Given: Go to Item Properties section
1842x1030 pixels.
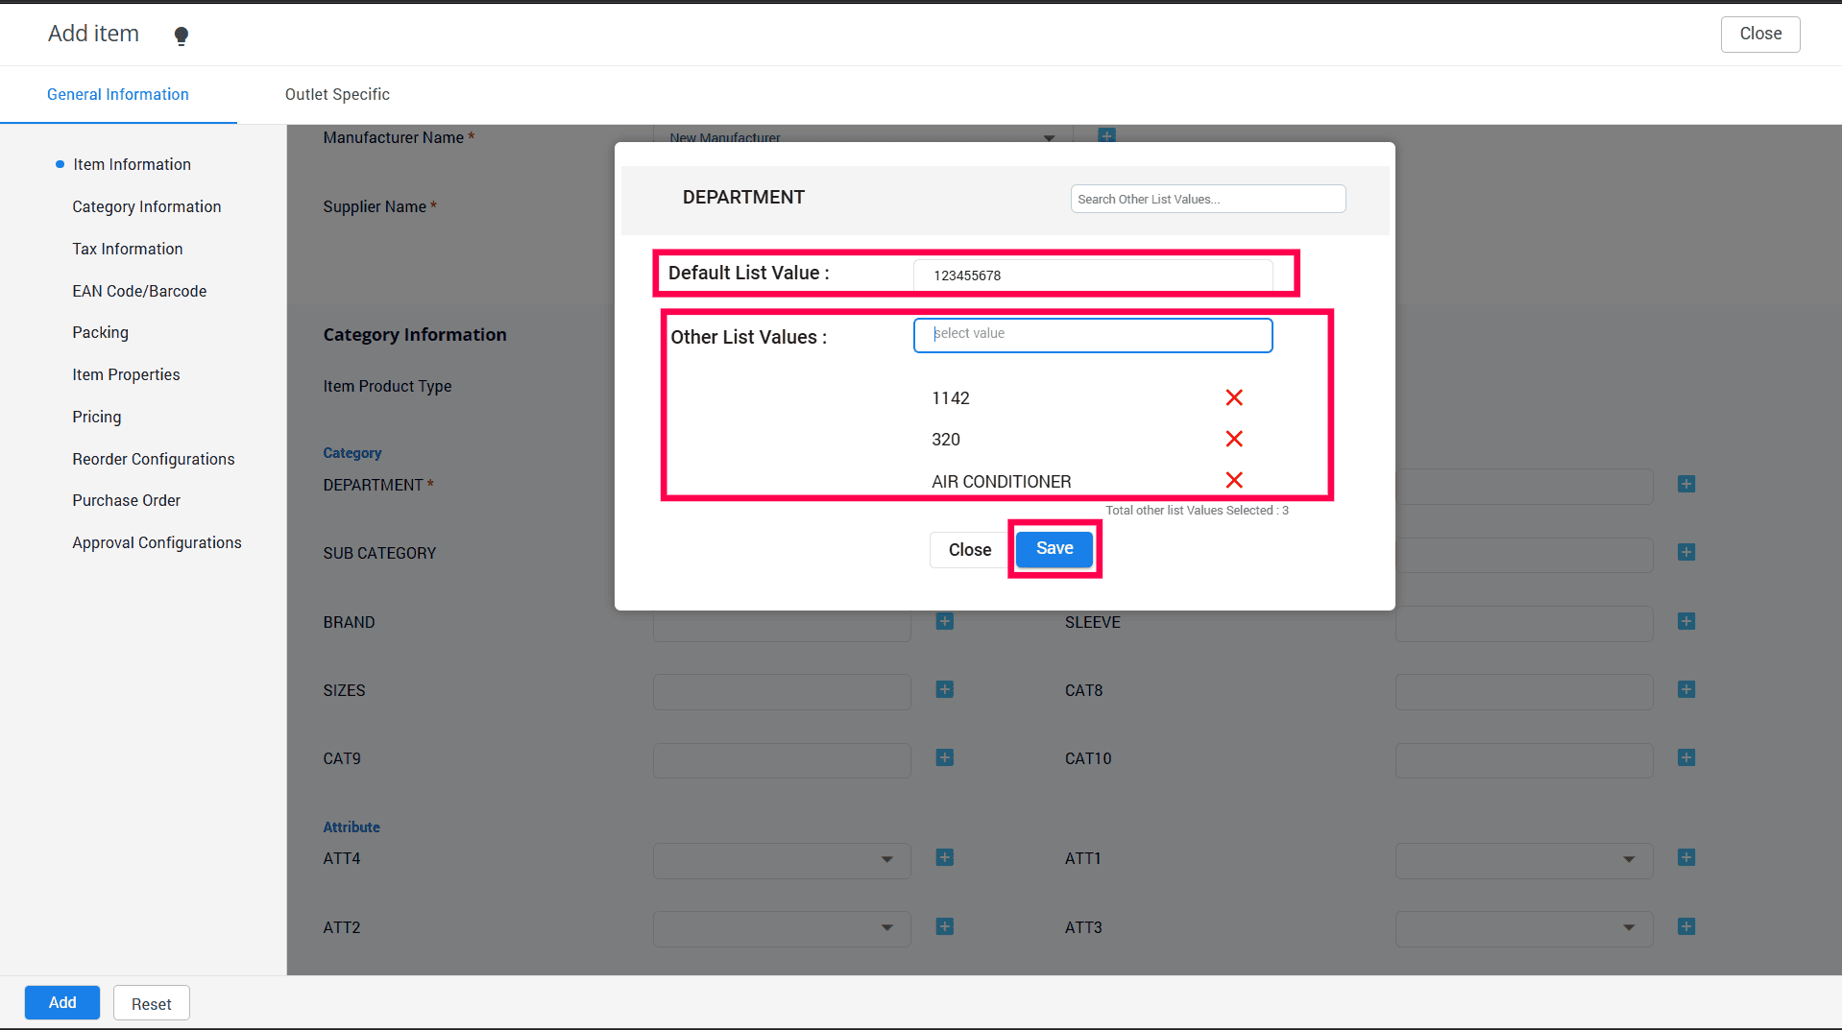Looking at the screenshot, I should tap(126, 374).
